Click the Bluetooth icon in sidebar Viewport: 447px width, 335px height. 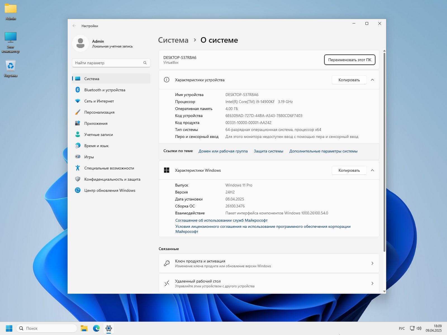coord(78,90)
